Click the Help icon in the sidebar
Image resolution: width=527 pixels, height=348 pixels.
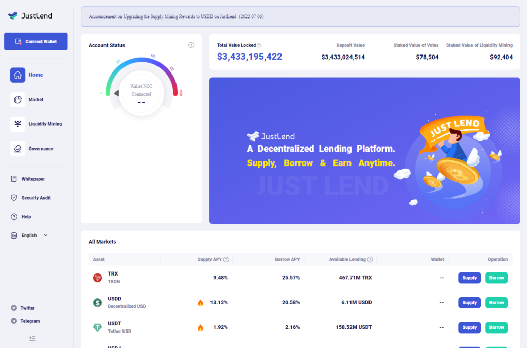[14, 217]
